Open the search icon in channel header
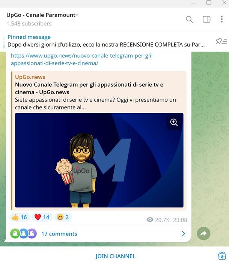 point(189,19)
